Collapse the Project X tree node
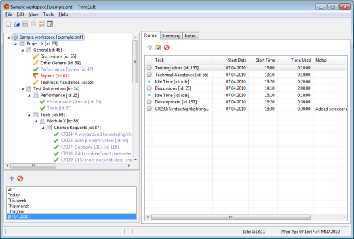Image resolution: width=354 pixels, height=239 pixels. click(x=16, y=44)
